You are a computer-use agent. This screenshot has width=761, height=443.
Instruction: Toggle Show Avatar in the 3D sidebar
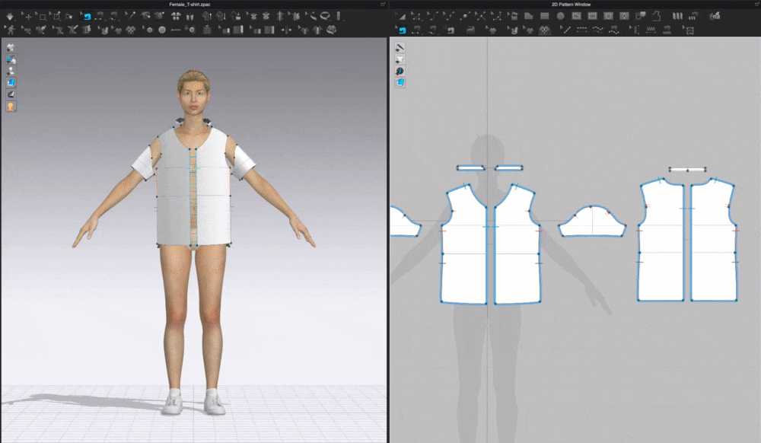tap(10, 69)
